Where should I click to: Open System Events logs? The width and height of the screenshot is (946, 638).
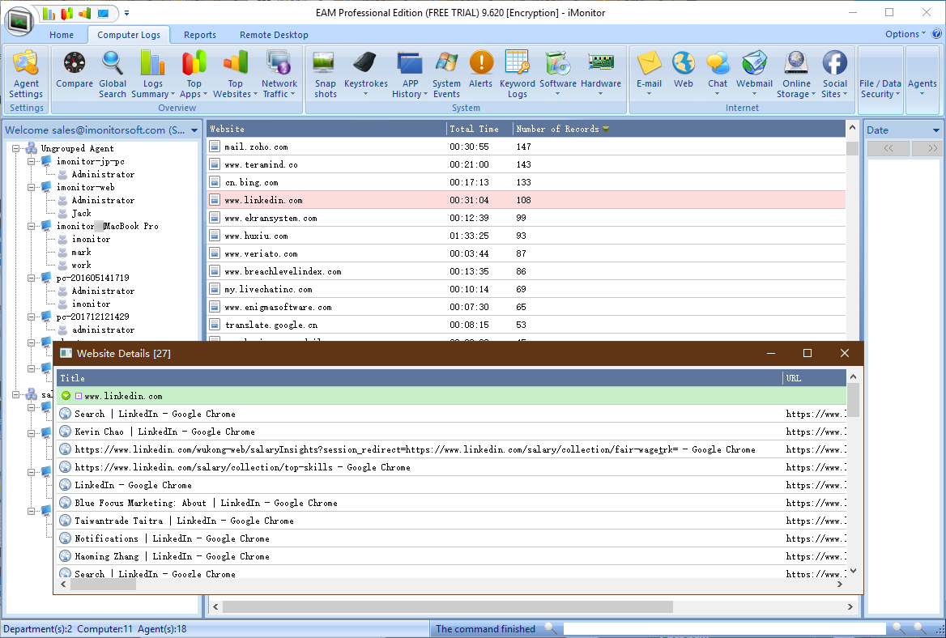pyautogui.click(x=446, y=74)
